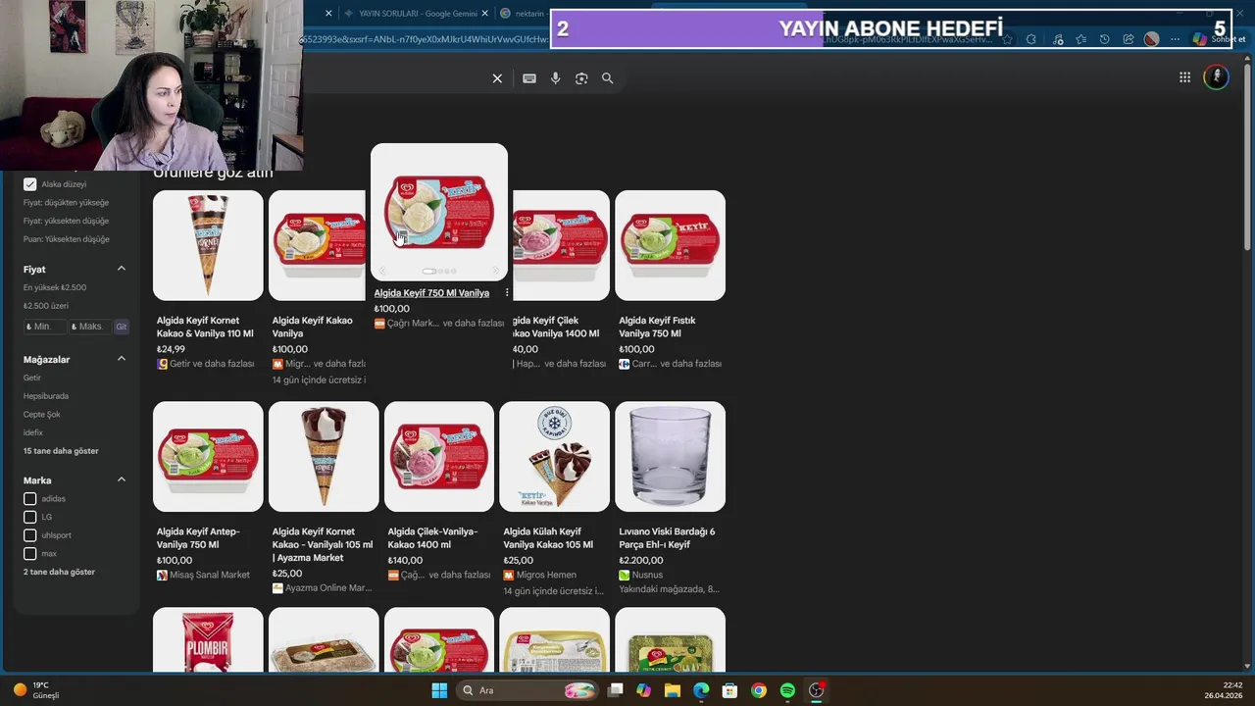The width and height of the screenshot is (1255, 706).
Task: Collapse the Mağazalar filter section
Action: (x=122, y=359)
